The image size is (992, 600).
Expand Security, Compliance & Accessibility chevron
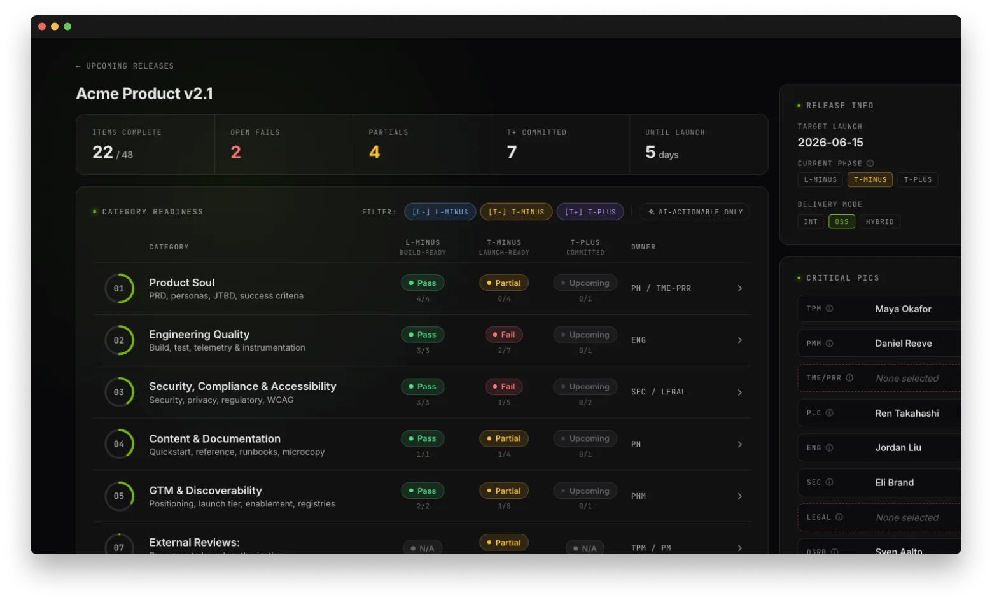739,393
